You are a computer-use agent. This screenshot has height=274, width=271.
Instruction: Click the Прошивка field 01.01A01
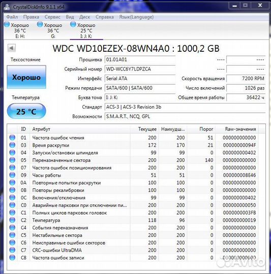point(140,59)
